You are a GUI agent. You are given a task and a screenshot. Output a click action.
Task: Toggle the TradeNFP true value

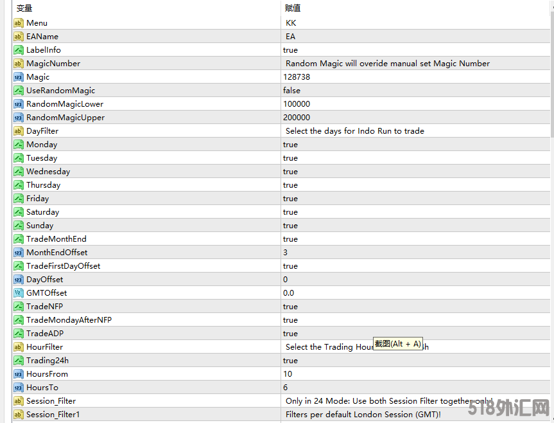pos(290,307)
